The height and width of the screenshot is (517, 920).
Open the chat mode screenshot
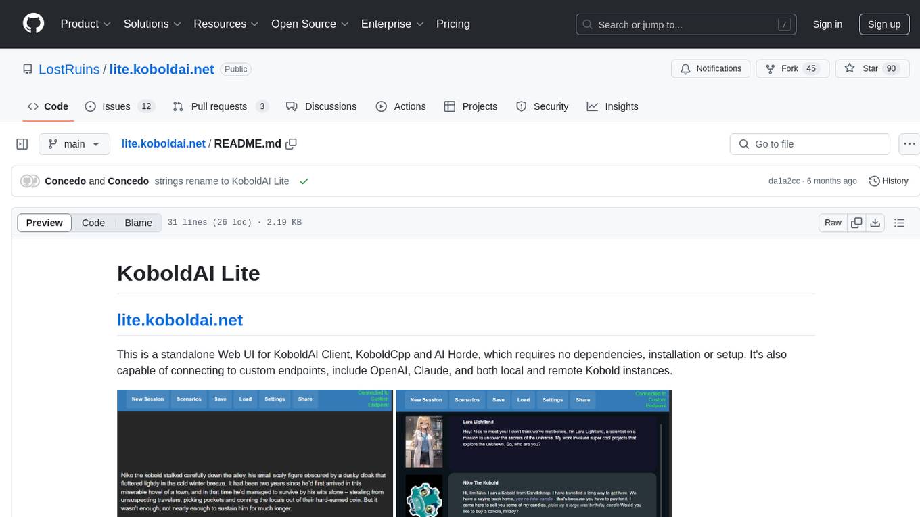[x=533, y=453]
